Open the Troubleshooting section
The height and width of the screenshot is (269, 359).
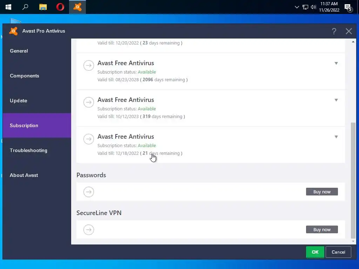pyautogui.click(x=37, y=150)
